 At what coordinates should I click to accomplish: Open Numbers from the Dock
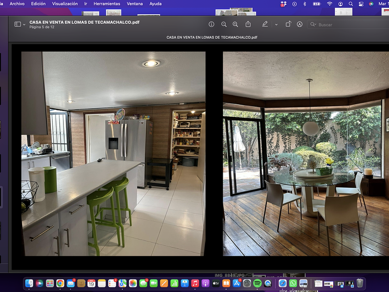point(175,283)
